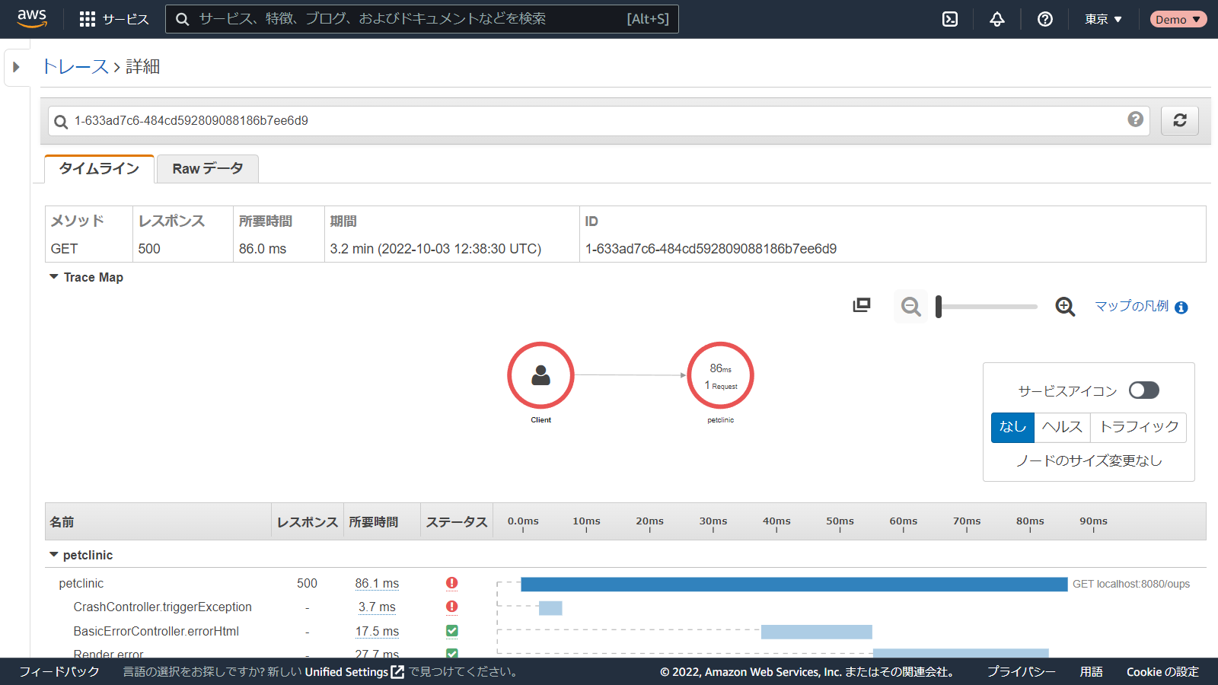Collapse the Trace Map section
The width and height of the screenshot is (1218, 685).
(54, 277)
